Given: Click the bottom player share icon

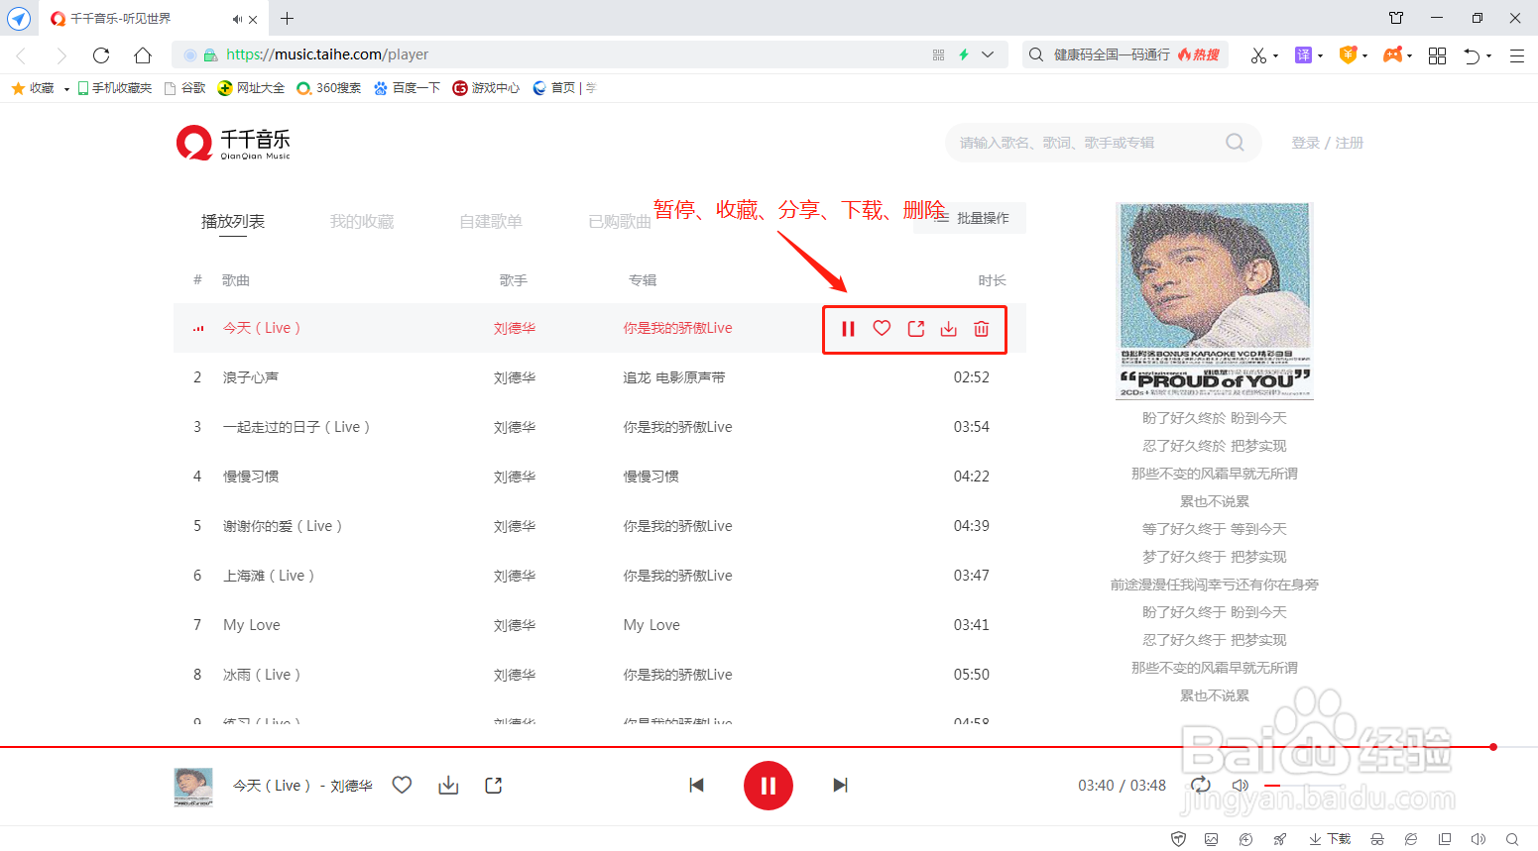Looking at the screenshot, I should click(494, 786).
